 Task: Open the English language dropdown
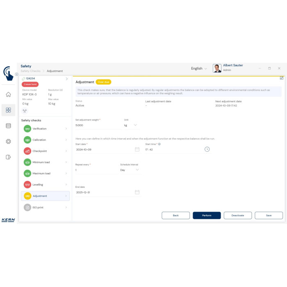[x=199, y=68]
